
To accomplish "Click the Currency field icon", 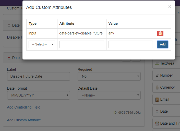I will coord(157,88).
